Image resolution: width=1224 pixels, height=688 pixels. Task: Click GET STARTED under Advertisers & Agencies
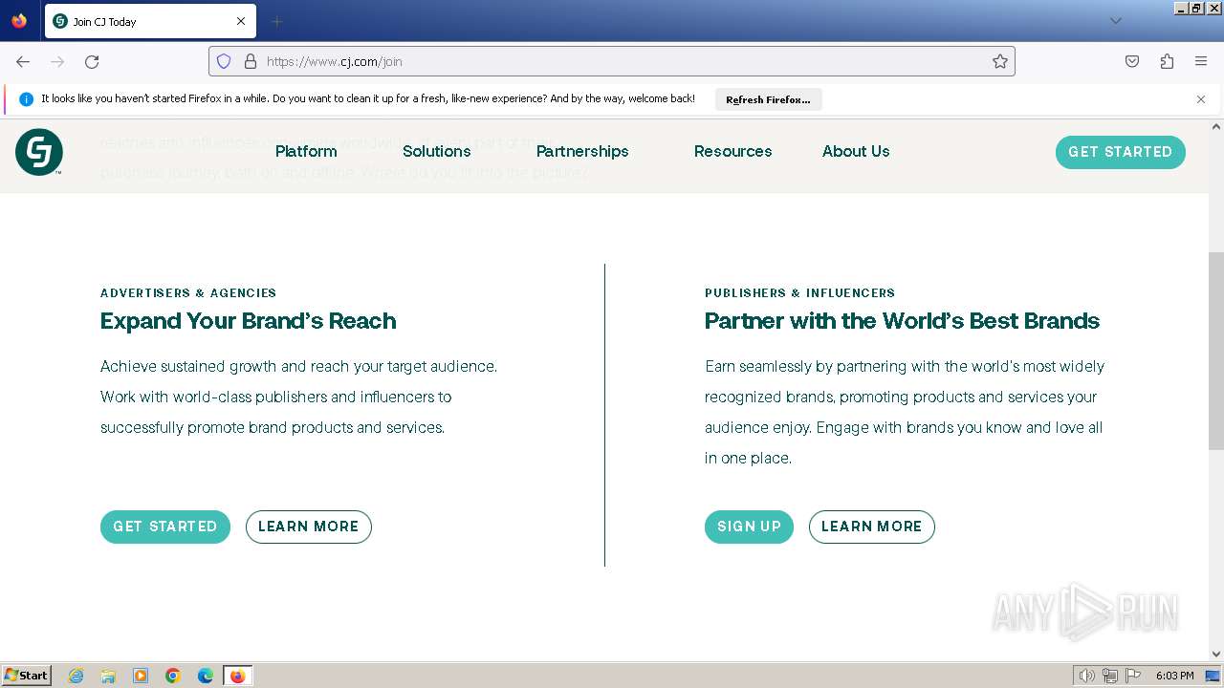165,527
